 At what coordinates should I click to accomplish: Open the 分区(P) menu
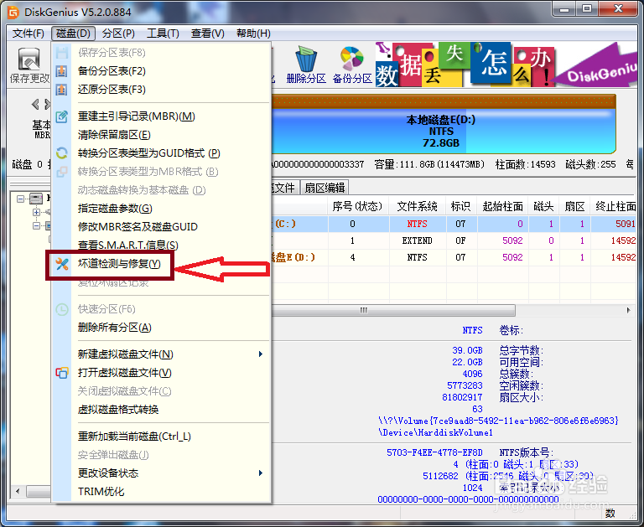[x=118, y=34]
